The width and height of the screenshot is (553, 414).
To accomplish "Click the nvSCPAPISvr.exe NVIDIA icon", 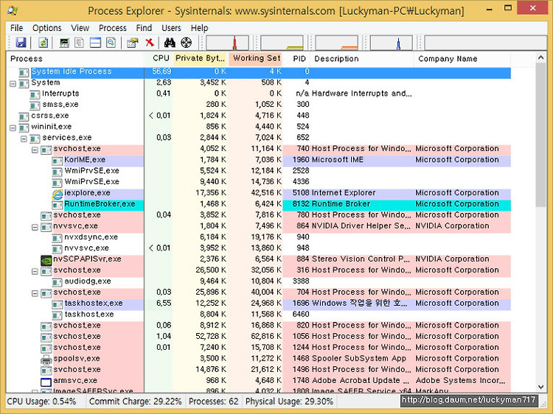I will 46,260.
